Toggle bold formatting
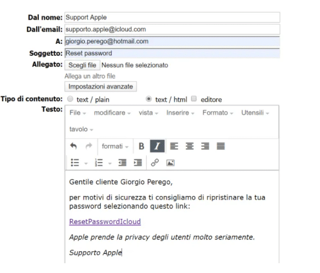 click(141, 146)
